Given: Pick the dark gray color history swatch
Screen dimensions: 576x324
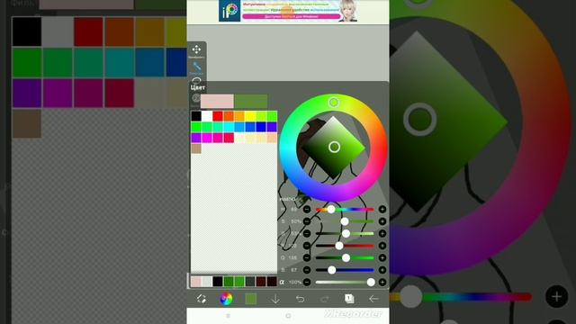Looking at the screenshot, I should pyautogui.click(x=250, y=282).
